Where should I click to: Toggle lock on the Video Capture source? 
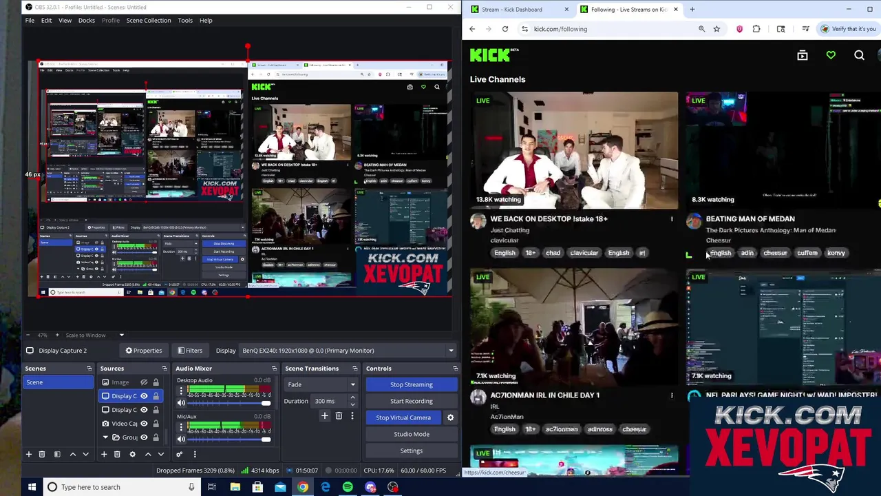coord(156,424)
